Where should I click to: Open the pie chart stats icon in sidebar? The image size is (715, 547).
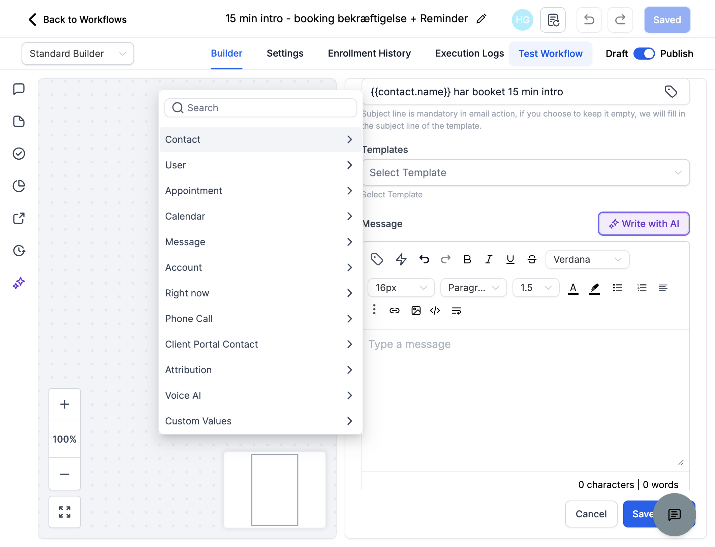point(19,186)
